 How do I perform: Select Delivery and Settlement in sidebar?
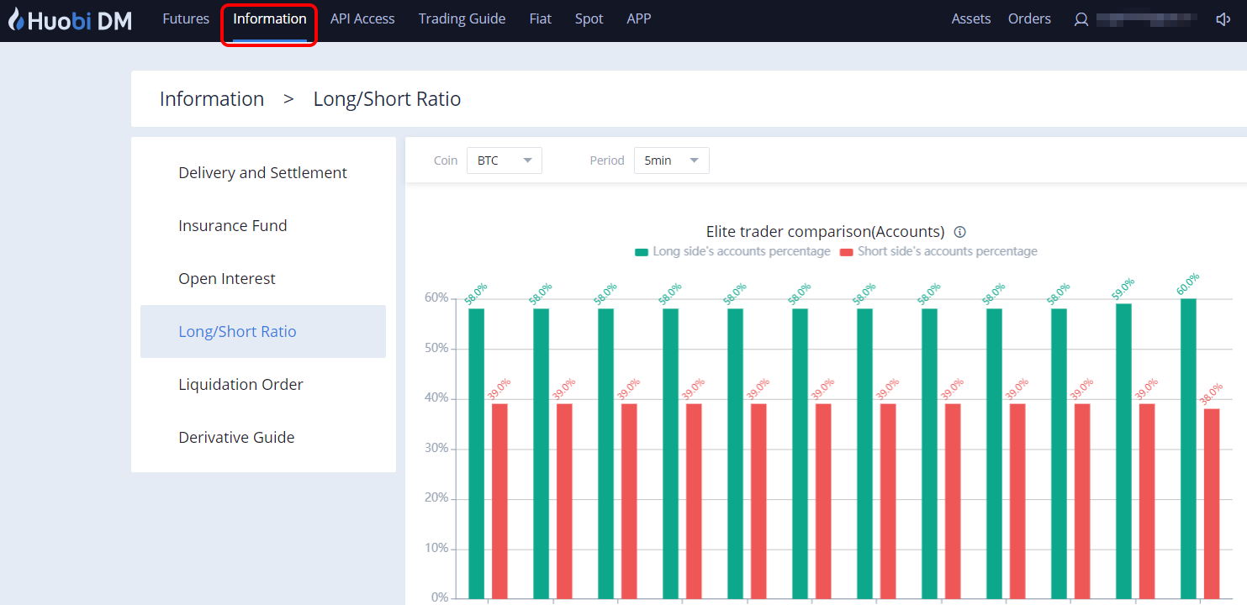click(263, 173)
